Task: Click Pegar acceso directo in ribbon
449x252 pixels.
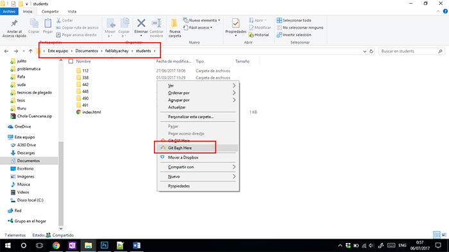Action: tap(76, 35)
